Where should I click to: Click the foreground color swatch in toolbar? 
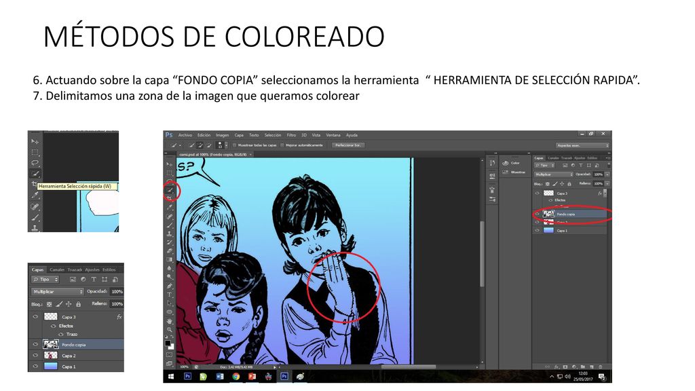(168, 343)
